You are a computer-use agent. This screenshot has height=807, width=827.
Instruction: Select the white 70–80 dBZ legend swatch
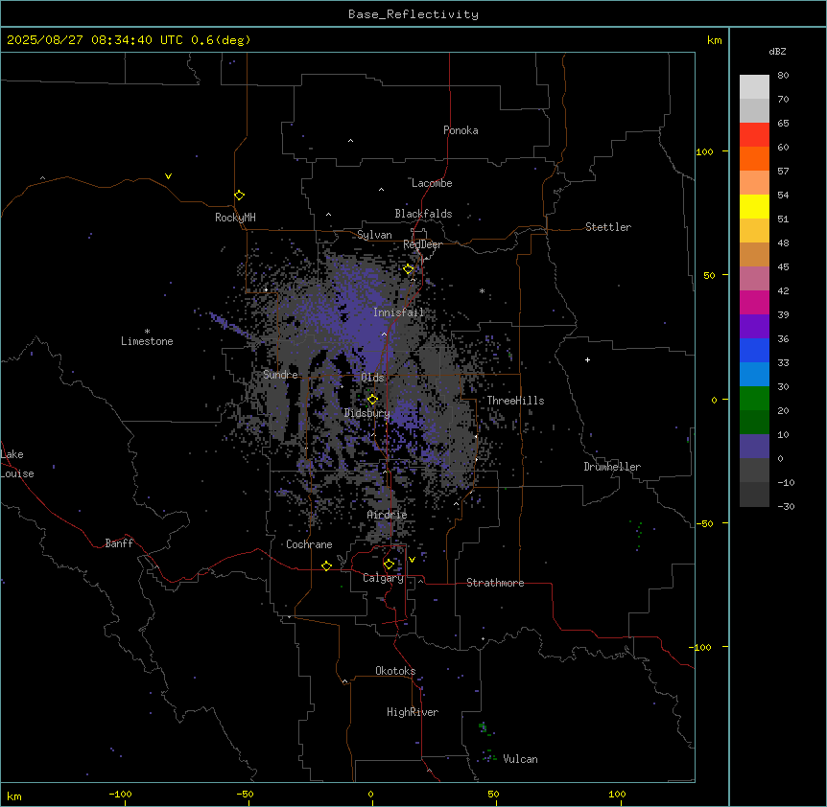pyautogui.click(x=754, y=87)
